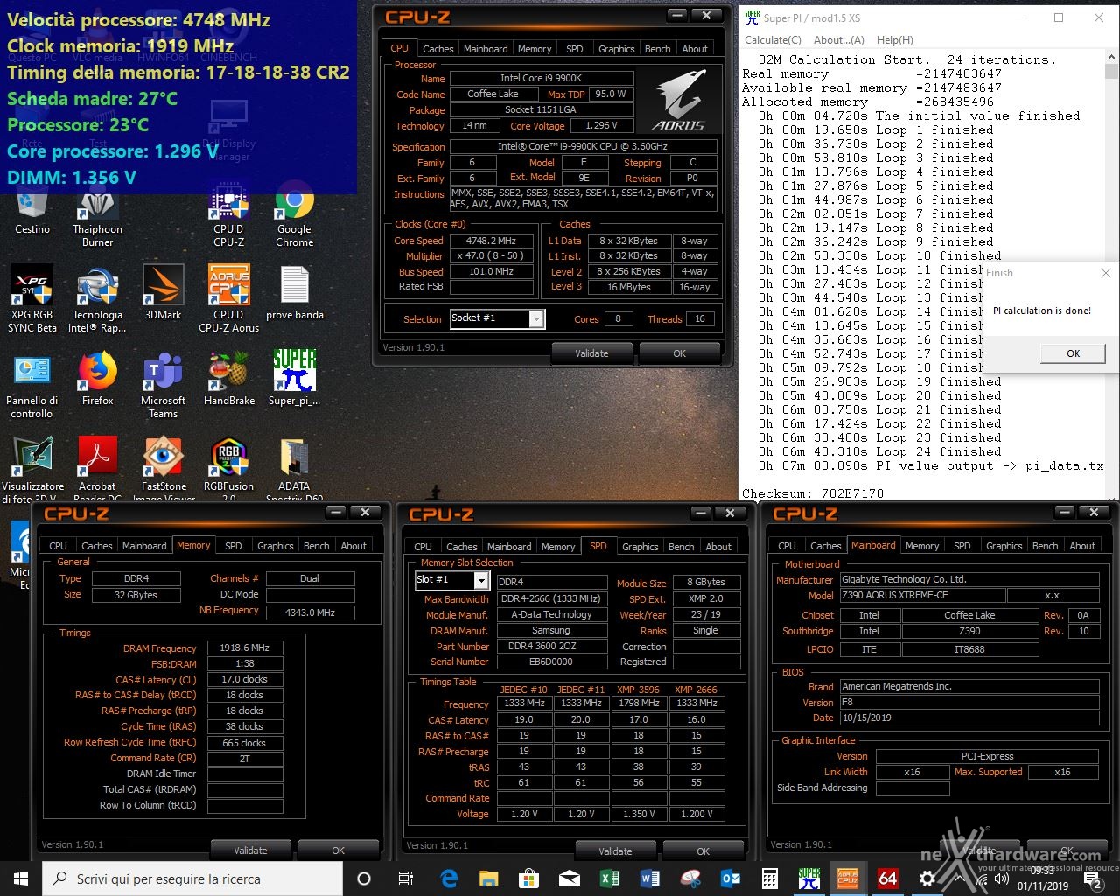Click the DRAM Frequency 1918.6 MHz value
The height and width of the screenshot is (896, 1120).
(x=245, y=648)
